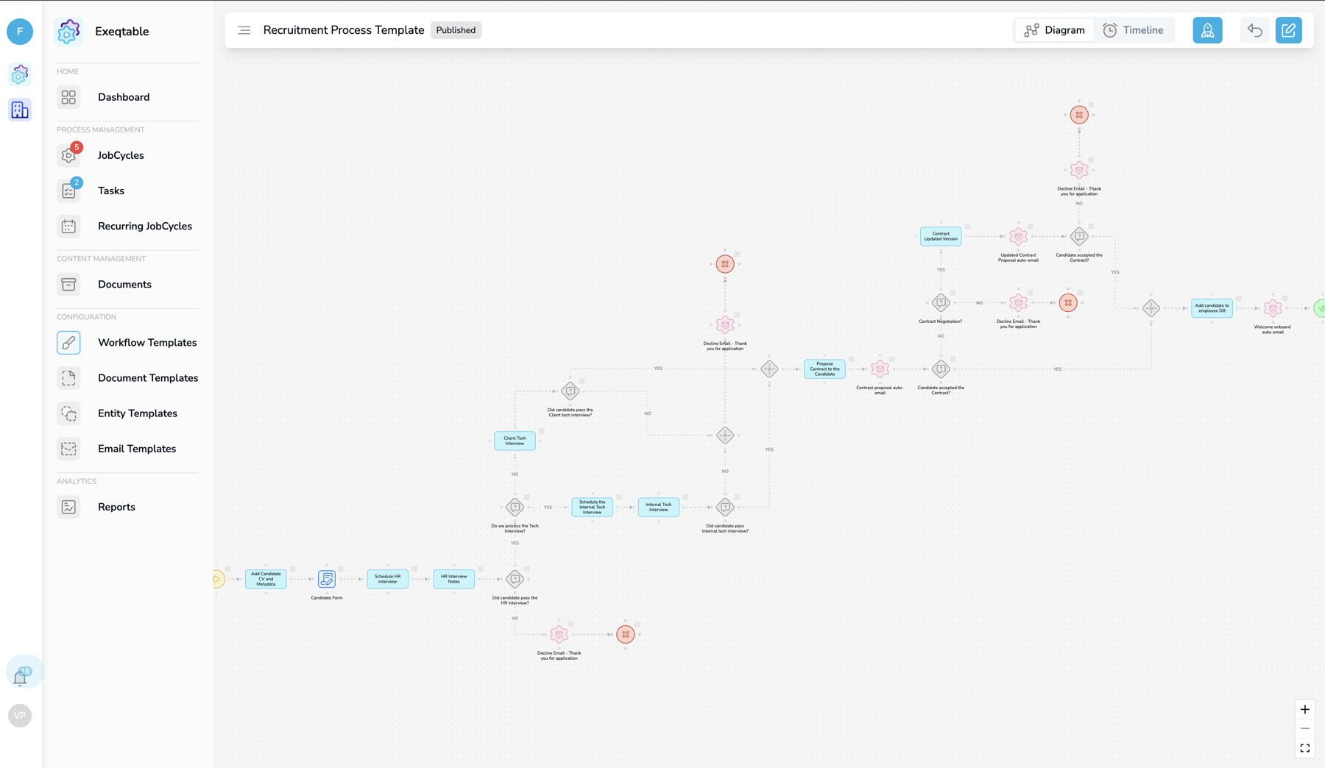Viewport: 1325px width, 768px height.
Task: Select Propose Contract to the Candidate node
Action: point(824,369)
